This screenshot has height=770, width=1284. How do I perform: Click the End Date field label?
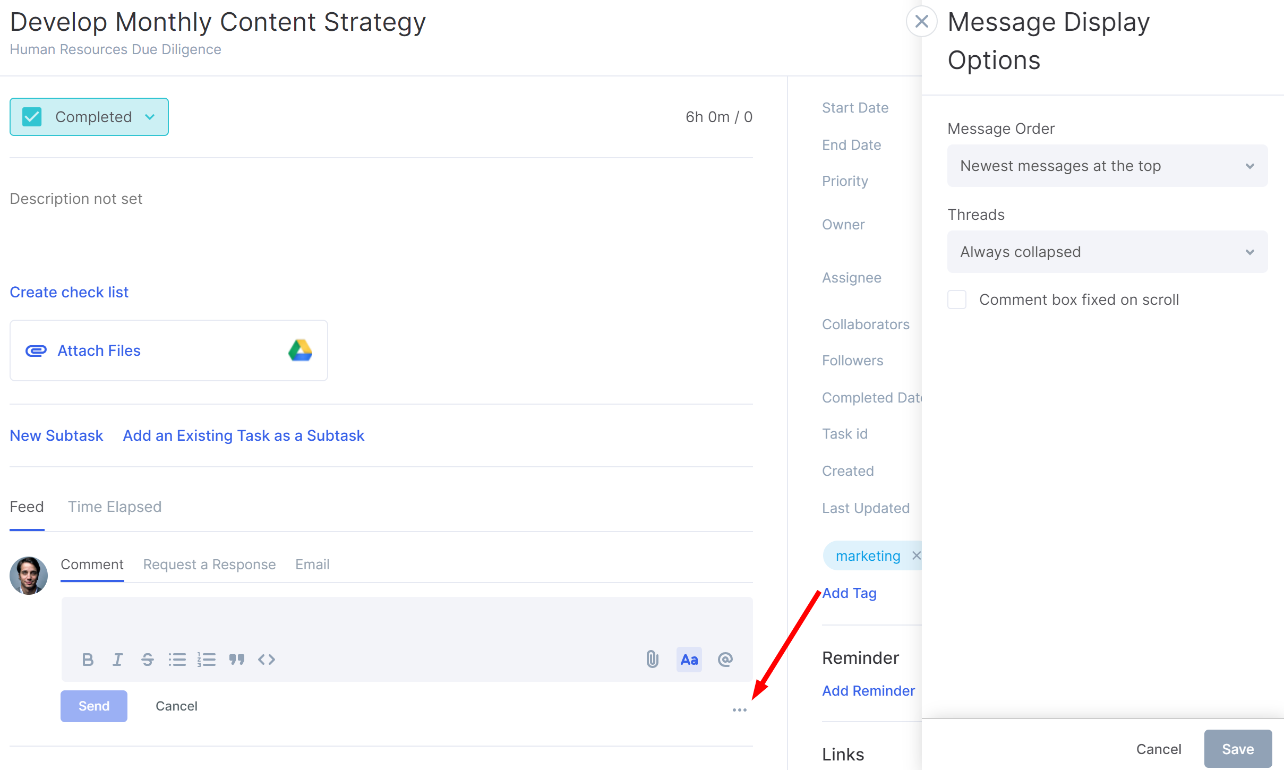851,145
